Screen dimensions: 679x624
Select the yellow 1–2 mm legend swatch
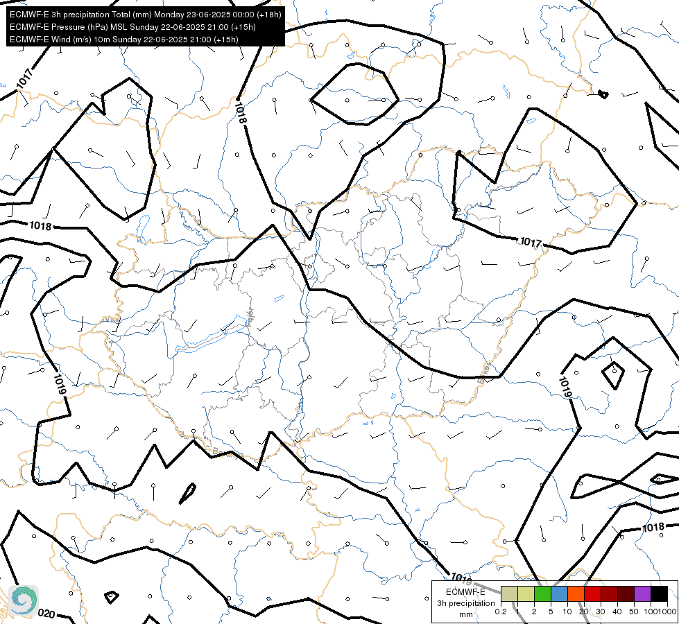[x=526, y=594]
